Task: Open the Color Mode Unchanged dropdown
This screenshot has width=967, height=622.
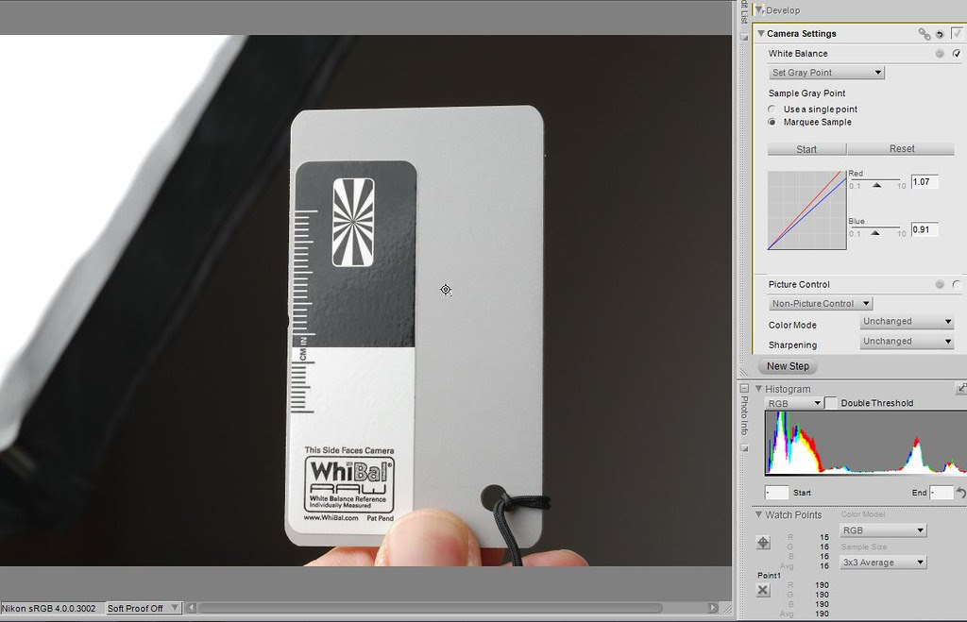Action: point(907,321)
